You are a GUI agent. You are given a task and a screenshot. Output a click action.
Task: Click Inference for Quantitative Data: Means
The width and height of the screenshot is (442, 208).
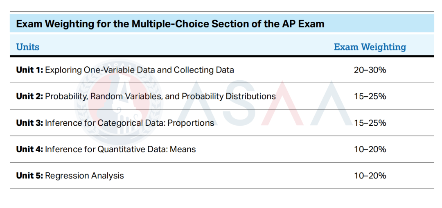120,149
